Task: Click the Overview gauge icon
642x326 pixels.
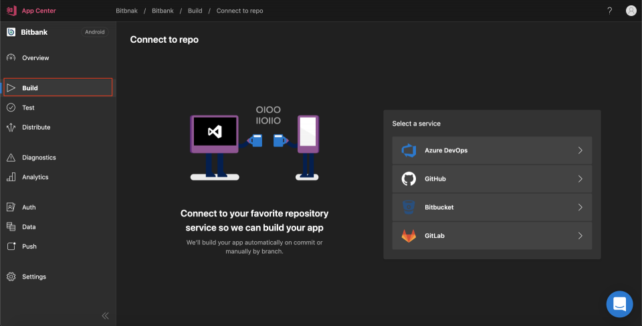Action: tap(11, 57)
